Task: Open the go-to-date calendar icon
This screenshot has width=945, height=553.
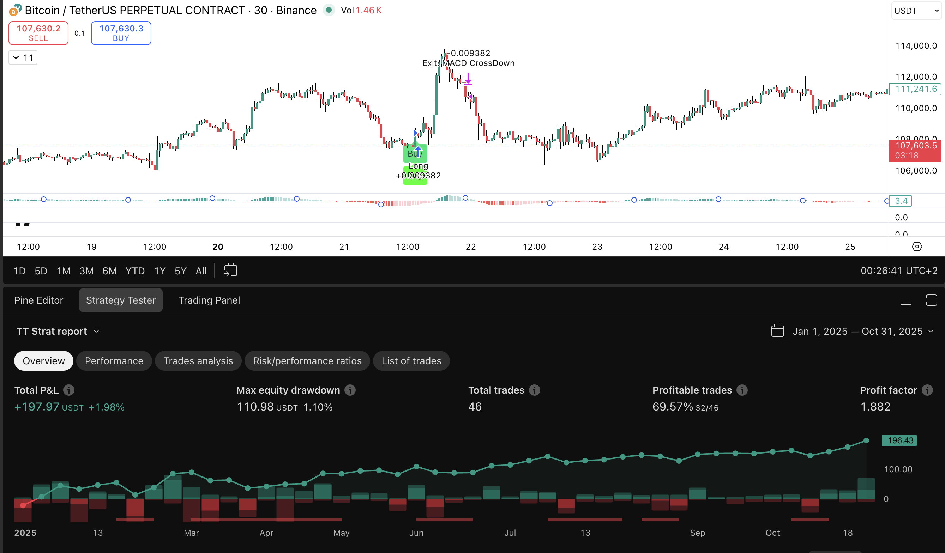Action: [x=230, y=270]
